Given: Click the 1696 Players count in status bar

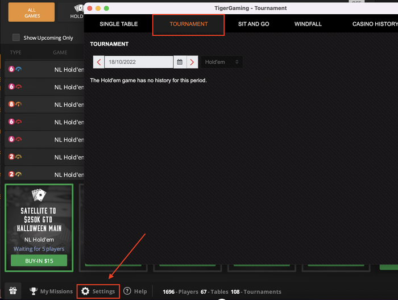Looking at the screenshot, I should coord(180,291).
